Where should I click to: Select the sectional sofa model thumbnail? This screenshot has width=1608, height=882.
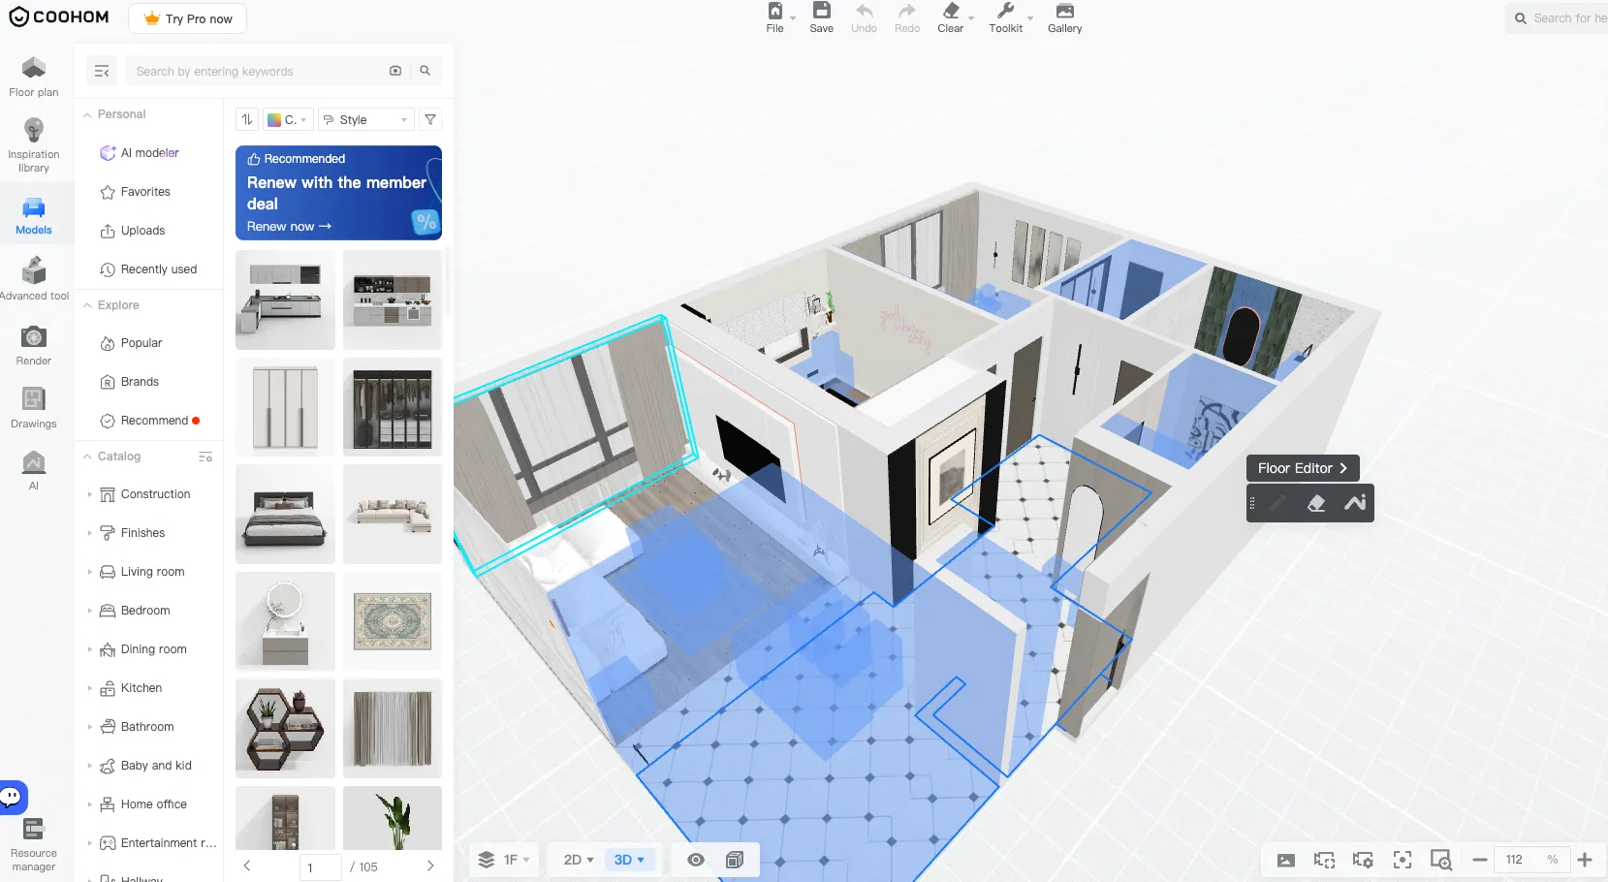pos(393,515)
